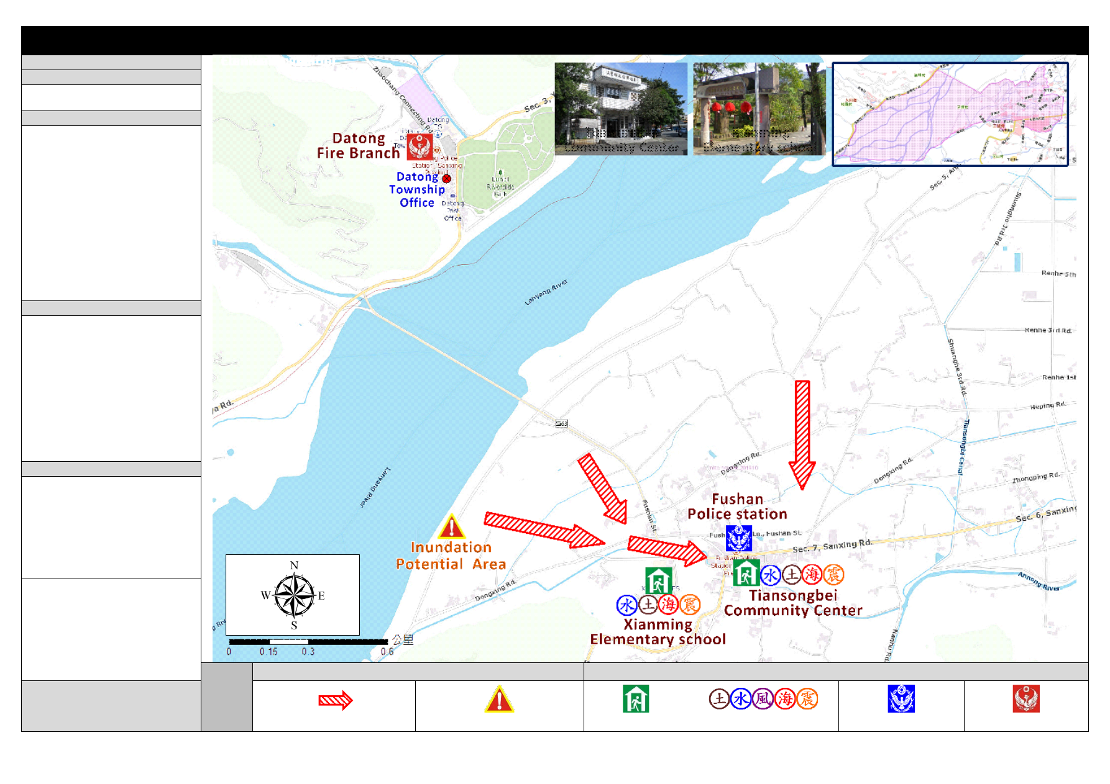Viewport: 1110px width, 784px height.
Task: Select the brown 土 symbol next to Tiansongbei shelter
Action: click(x=792, y=575)
